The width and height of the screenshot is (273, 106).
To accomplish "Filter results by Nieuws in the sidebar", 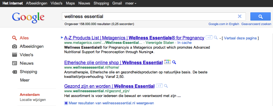I will (27, 63).
